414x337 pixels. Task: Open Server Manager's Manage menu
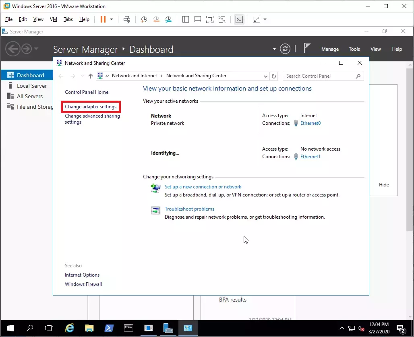click(x=330, y=49)
